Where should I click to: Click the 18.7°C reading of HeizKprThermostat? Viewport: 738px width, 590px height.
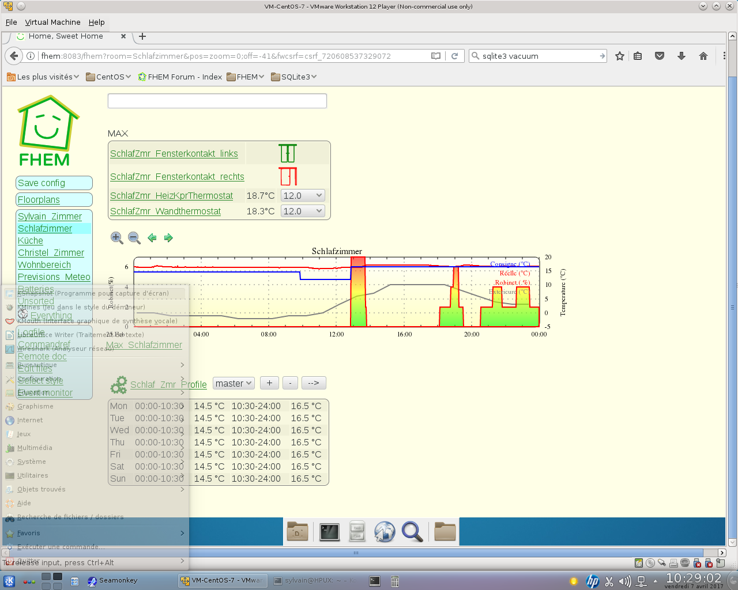point(261,195)
